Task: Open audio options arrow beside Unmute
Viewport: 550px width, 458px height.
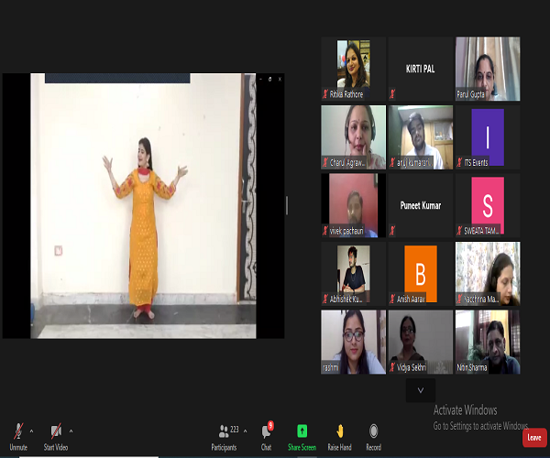Action: pyautogui.click(x=31, y=431)
